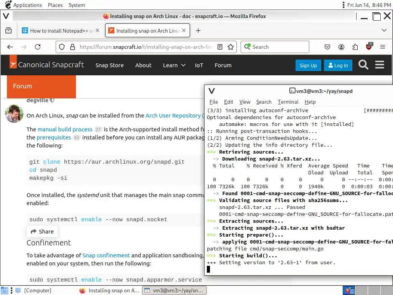Click the uBlock Origin shield icon
The image size is (393, 295).
369,46
